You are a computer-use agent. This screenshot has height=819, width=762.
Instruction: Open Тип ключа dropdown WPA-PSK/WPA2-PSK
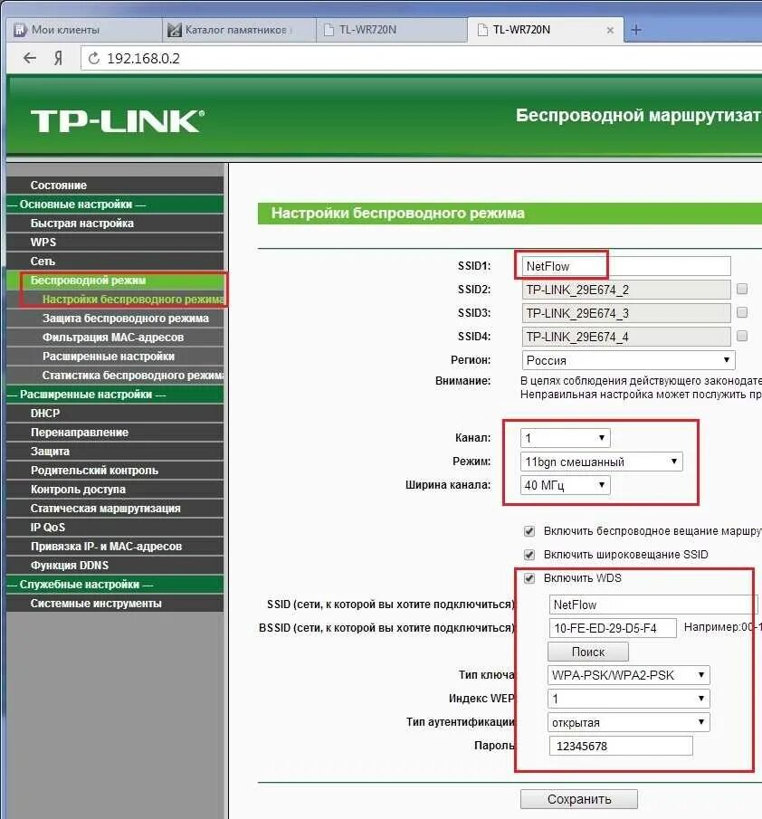coord(629,675)
